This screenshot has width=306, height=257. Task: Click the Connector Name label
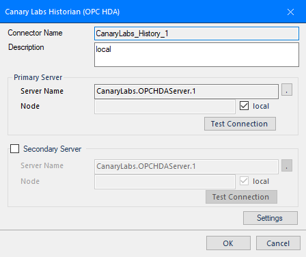point(35,33)
